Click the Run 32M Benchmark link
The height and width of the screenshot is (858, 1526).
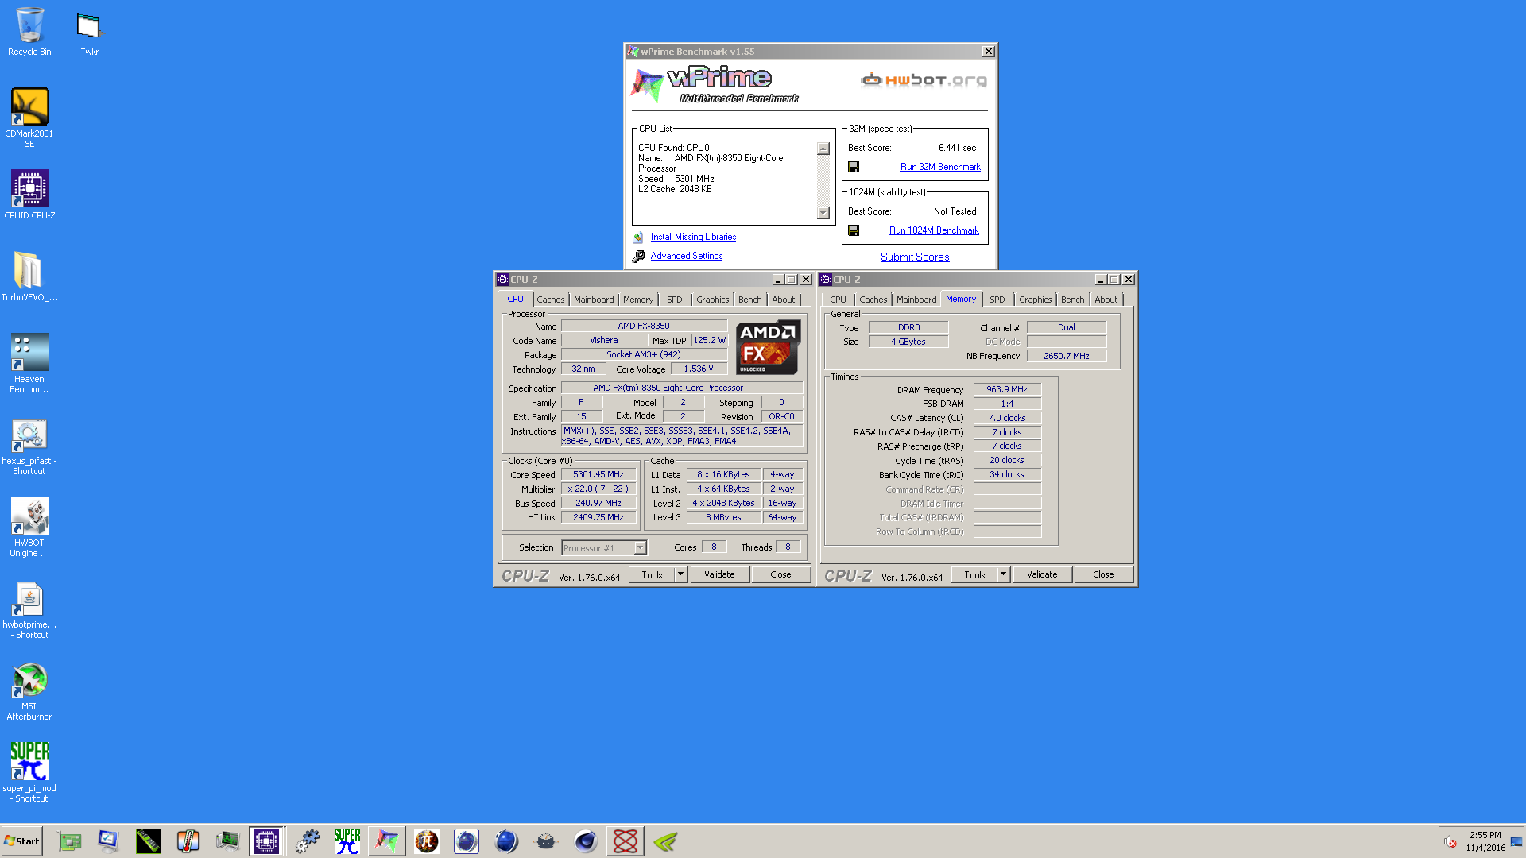[x=940, y=167]
